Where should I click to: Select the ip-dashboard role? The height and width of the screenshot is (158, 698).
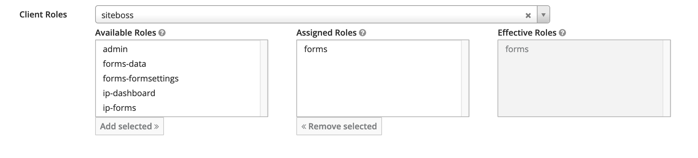point(129,93)
